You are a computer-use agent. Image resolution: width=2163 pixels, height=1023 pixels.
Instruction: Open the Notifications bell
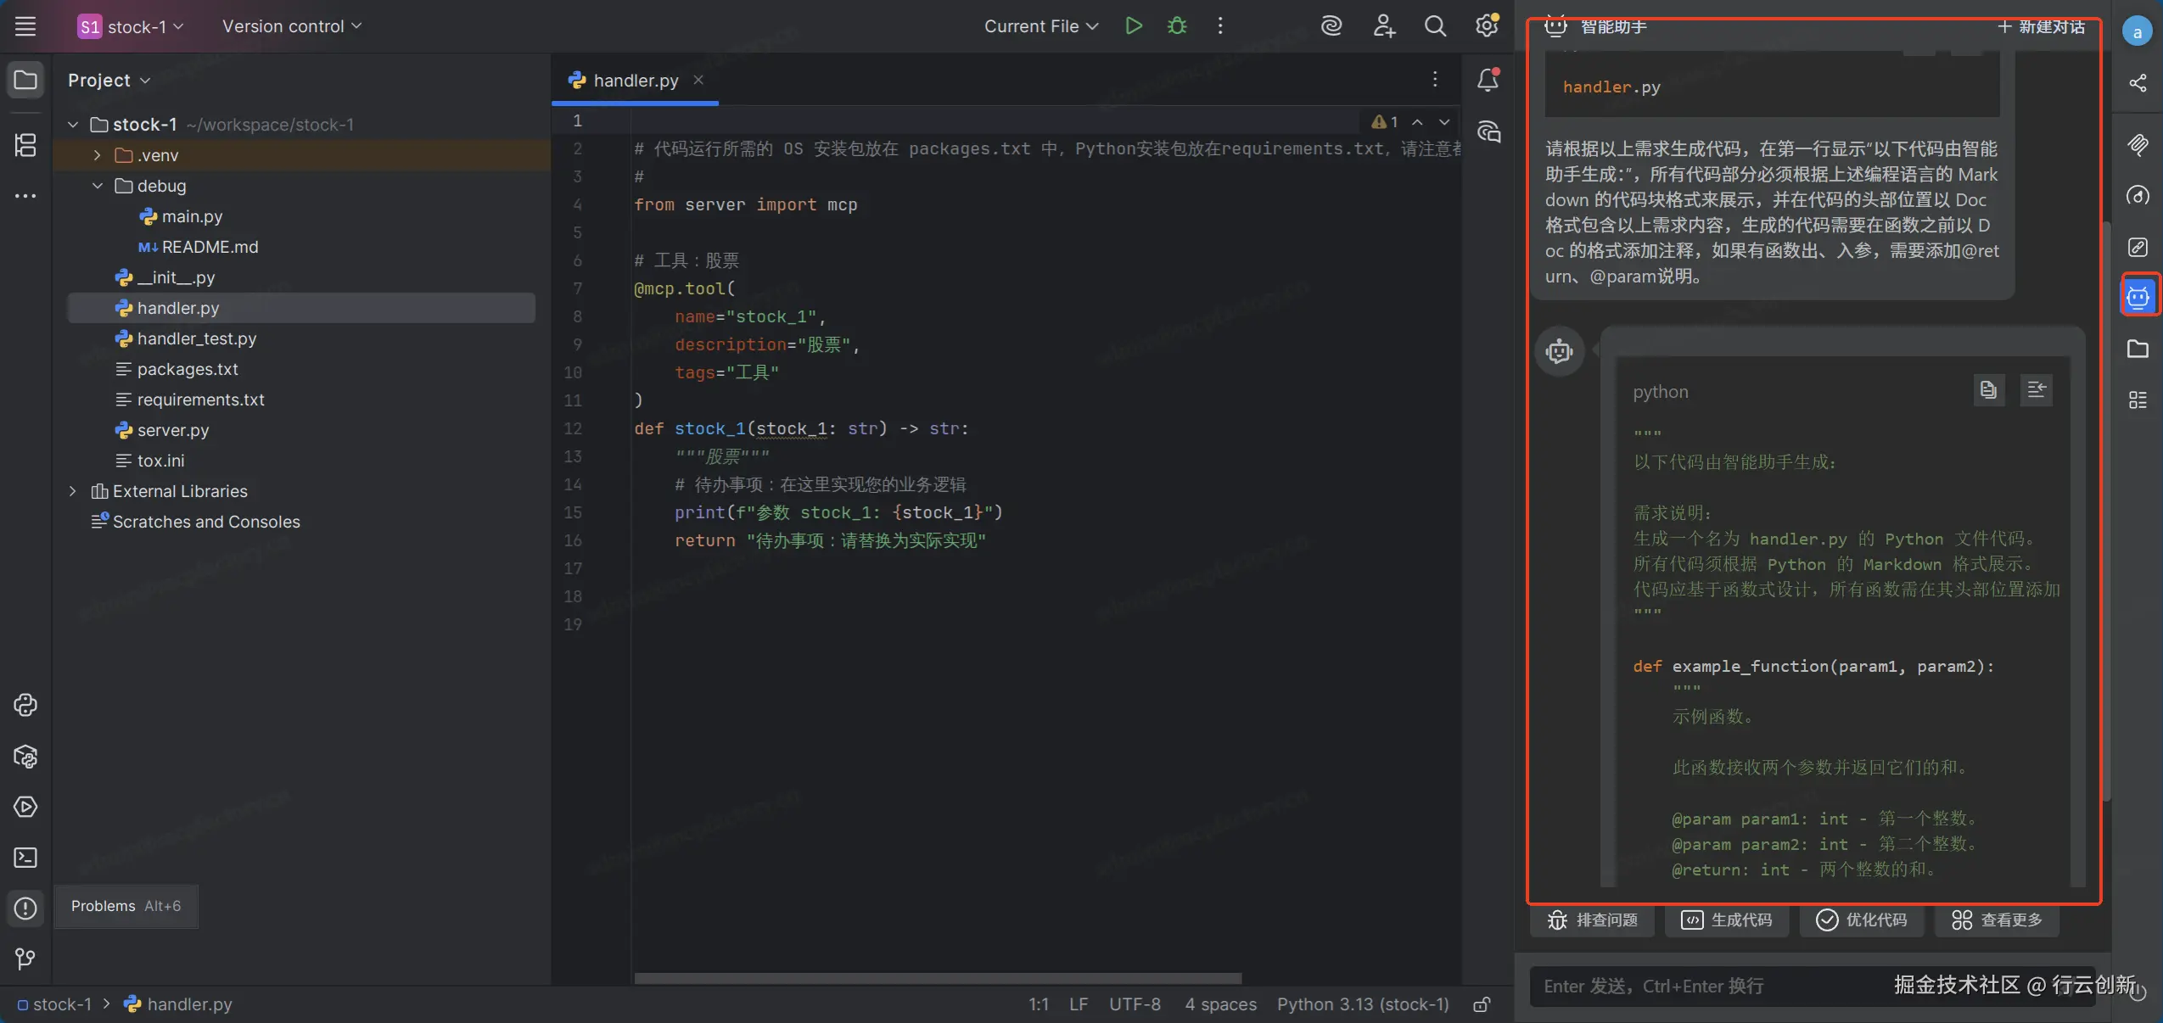click(1488, 80)
